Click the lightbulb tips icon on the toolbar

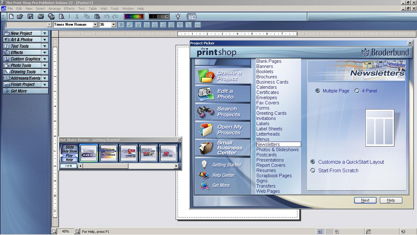pyautogui.click(x=178, y=16)
